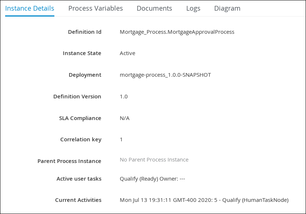
Task: Click the Instance State label
Action: coord(82,53)
